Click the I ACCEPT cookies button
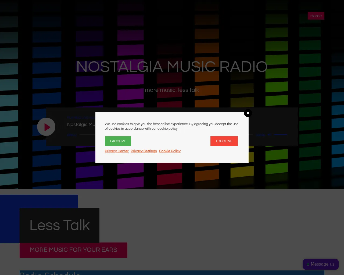 click(x=118, y=141)
